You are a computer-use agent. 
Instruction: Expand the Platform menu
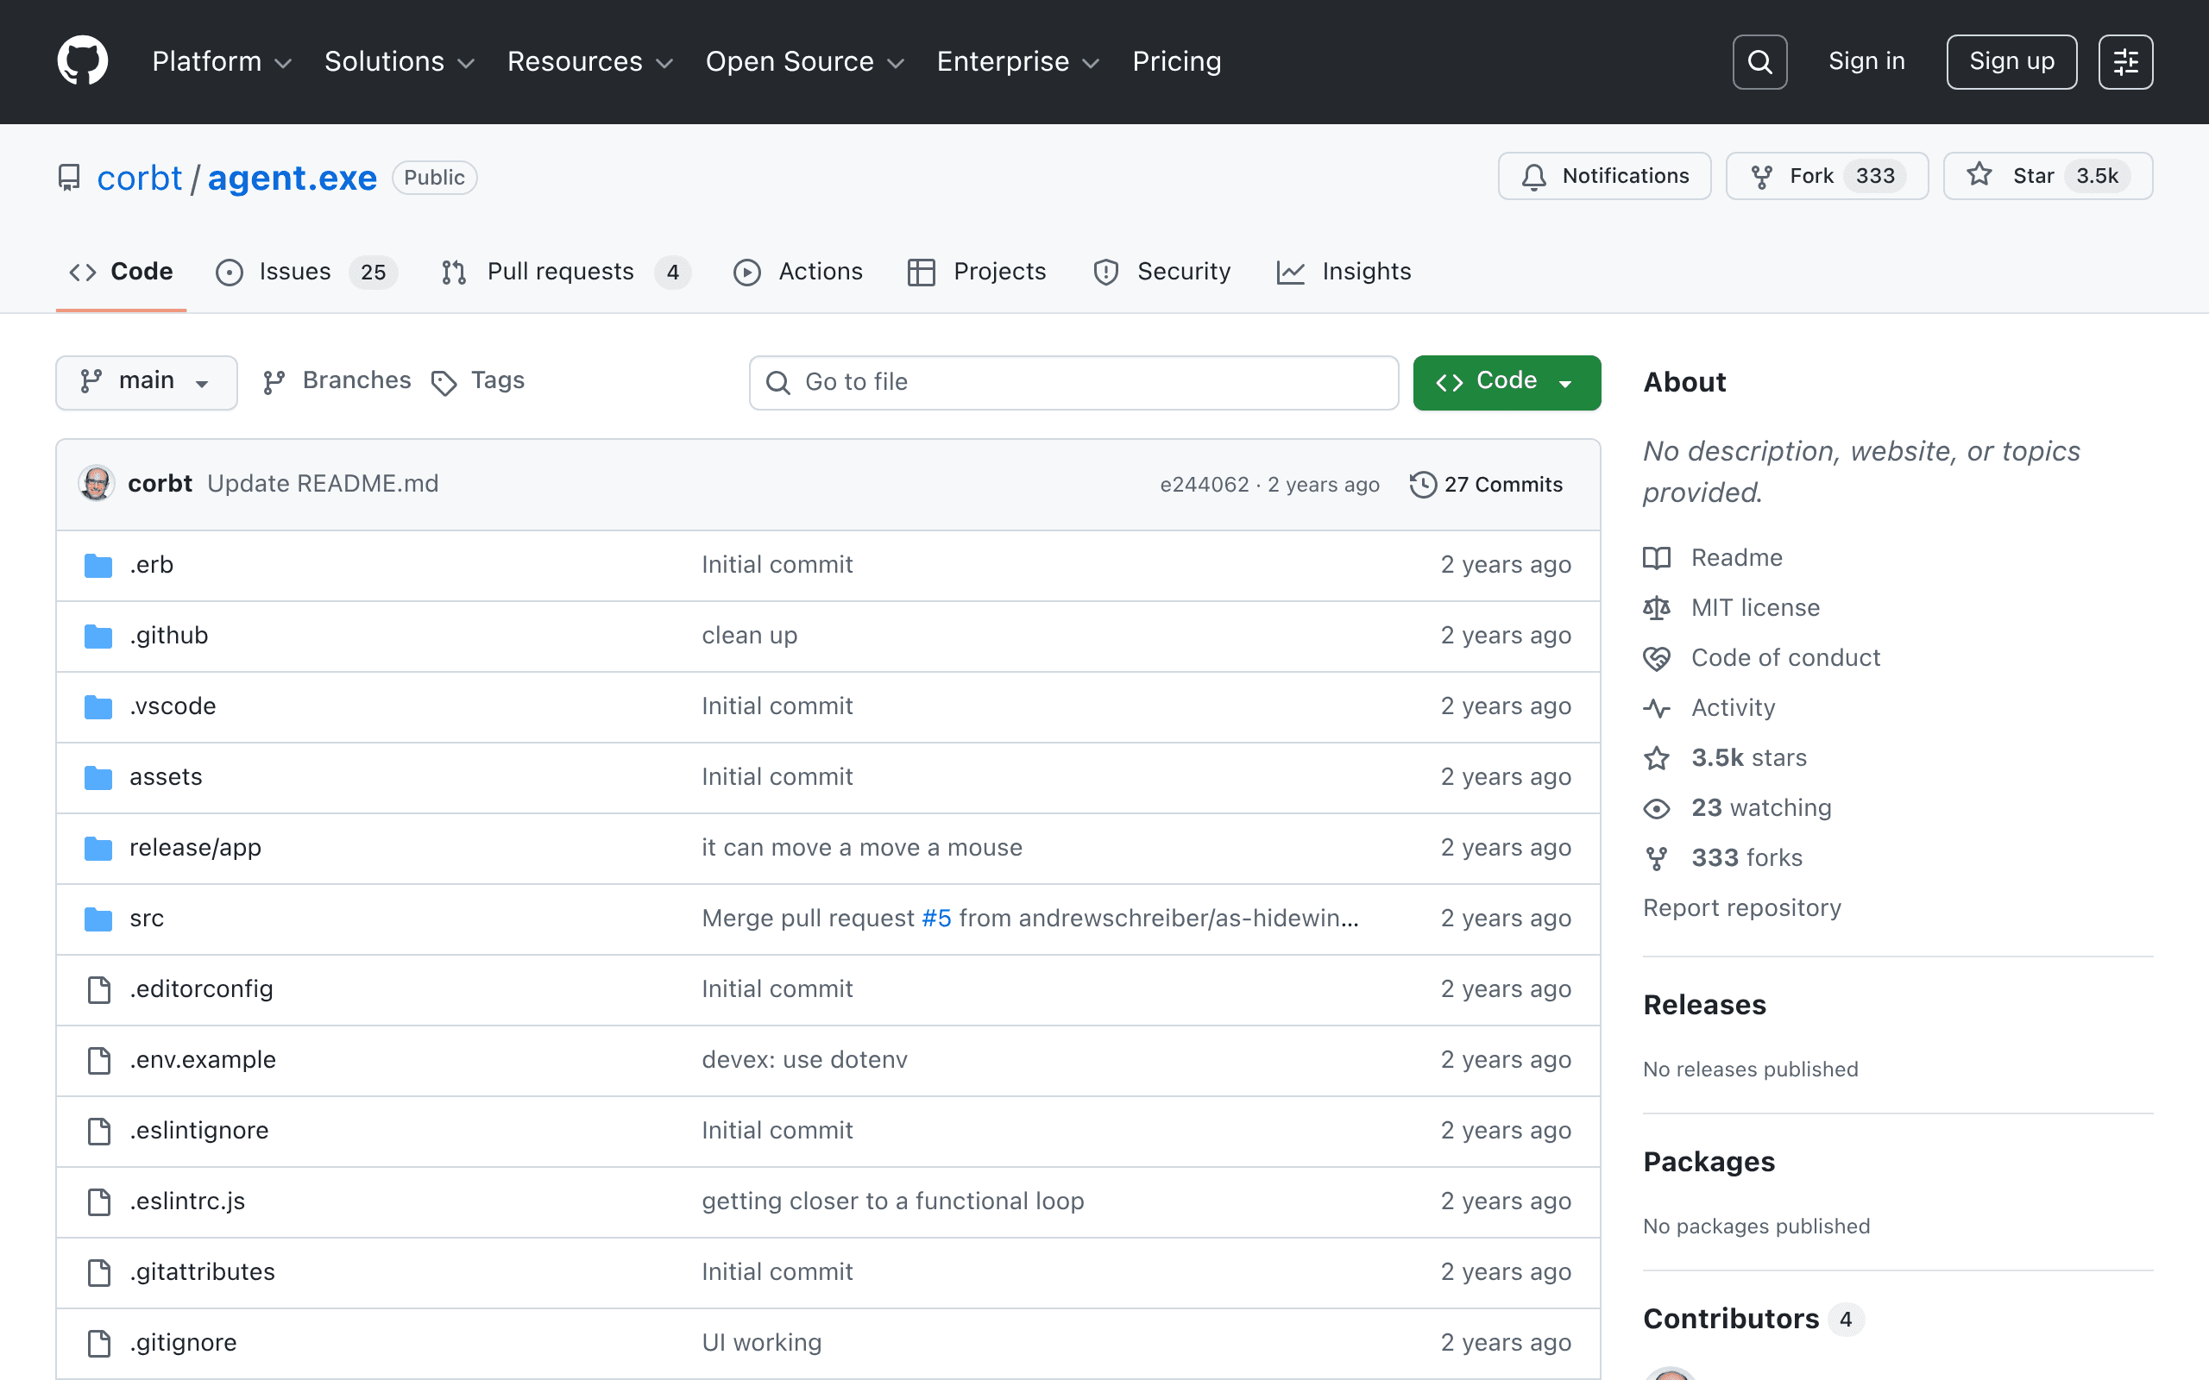click(x=222, y=62)
